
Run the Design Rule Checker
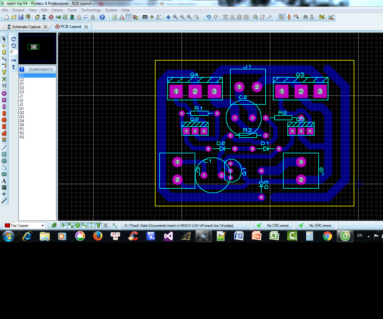[x=331, y=17]
